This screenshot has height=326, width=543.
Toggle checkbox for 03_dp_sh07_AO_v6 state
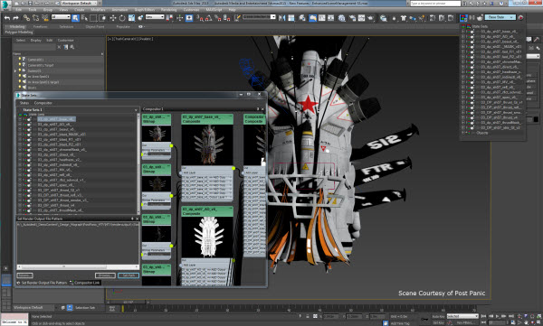click(20, 124)
